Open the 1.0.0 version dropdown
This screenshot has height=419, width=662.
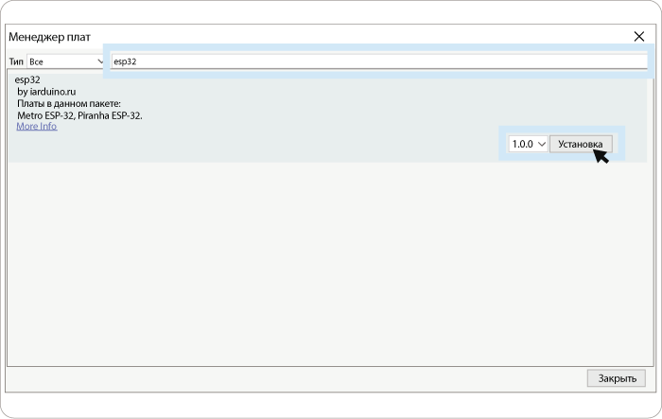tap(528, 144)
